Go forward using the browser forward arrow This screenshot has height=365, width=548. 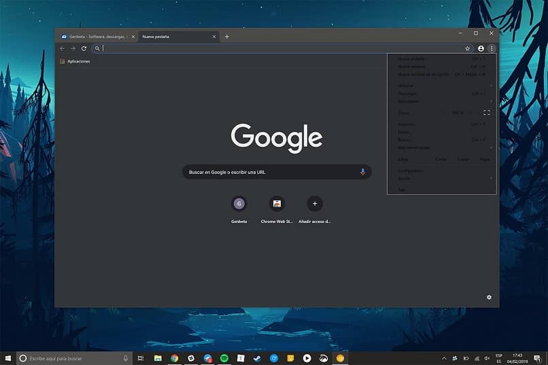pos(73,48)
